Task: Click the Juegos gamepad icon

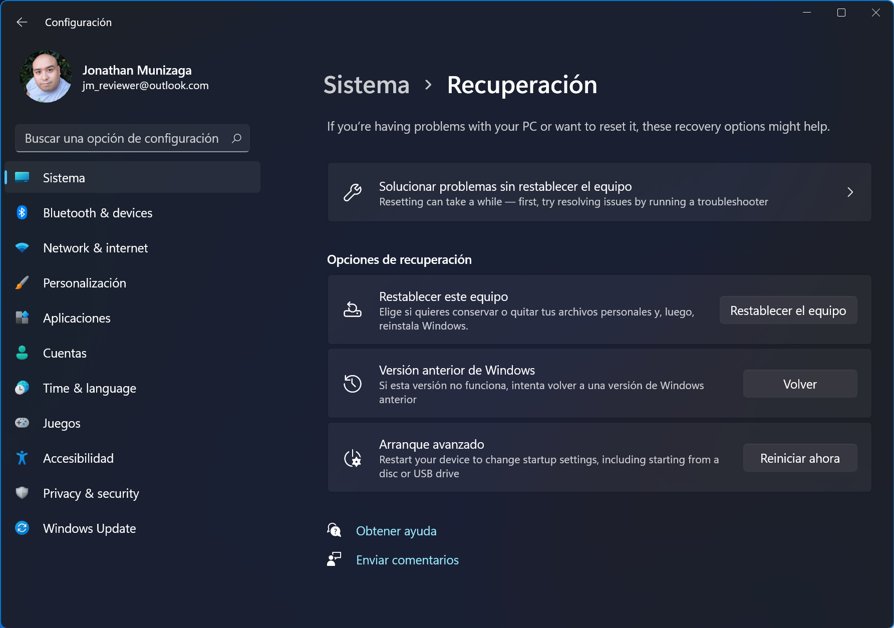Action: [x=22, y=423]
